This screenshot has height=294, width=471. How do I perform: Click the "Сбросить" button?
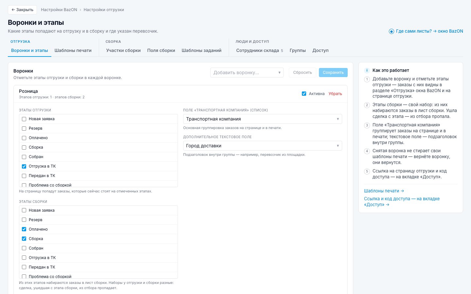click(303, 73)
